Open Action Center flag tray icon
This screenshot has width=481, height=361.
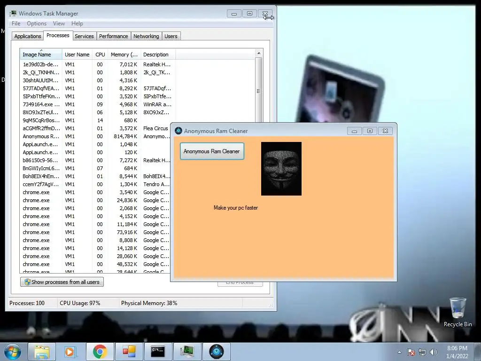[411, 352]
